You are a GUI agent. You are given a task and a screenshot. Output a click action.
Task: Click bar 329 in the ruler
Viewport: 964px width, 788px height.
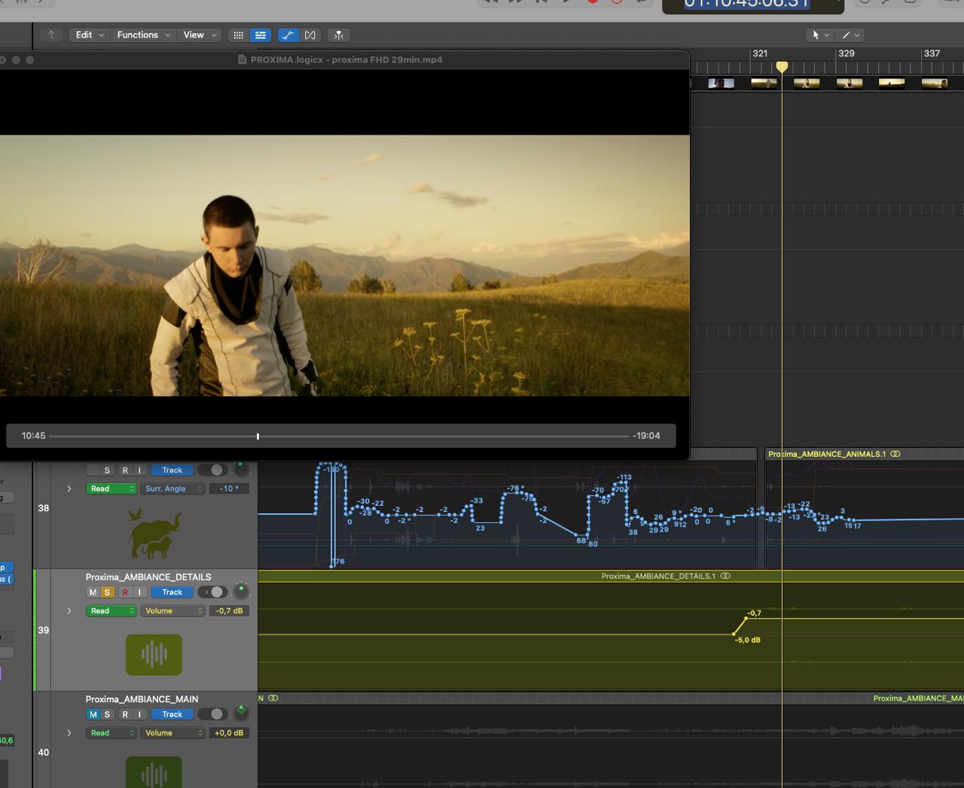tap(847, 53)
